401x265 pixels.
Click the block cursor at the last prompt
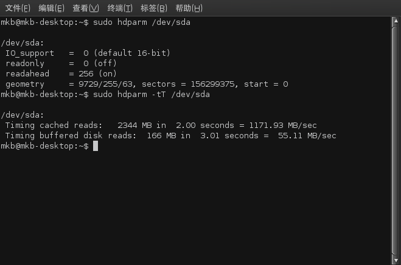tap(96, 146)
